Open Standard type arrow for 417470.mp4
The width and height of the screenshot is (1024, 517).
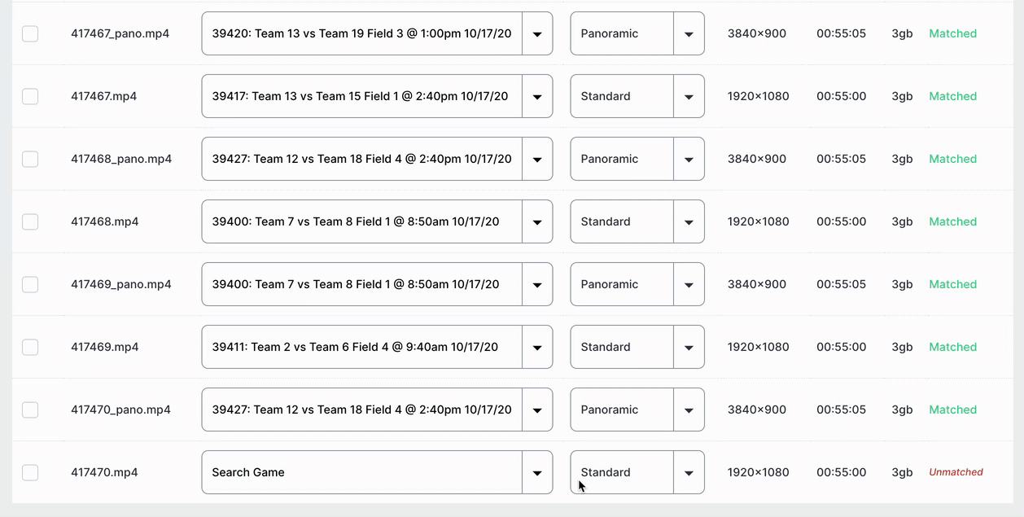pyautogui.click(x=689, y=472)
